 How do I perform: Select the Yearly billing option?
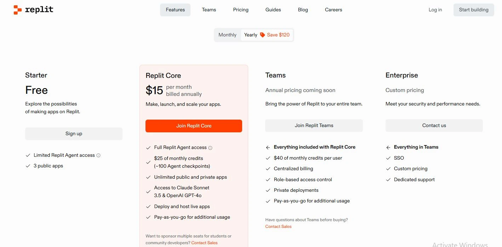pyautogui.click(x=251, y=35)
